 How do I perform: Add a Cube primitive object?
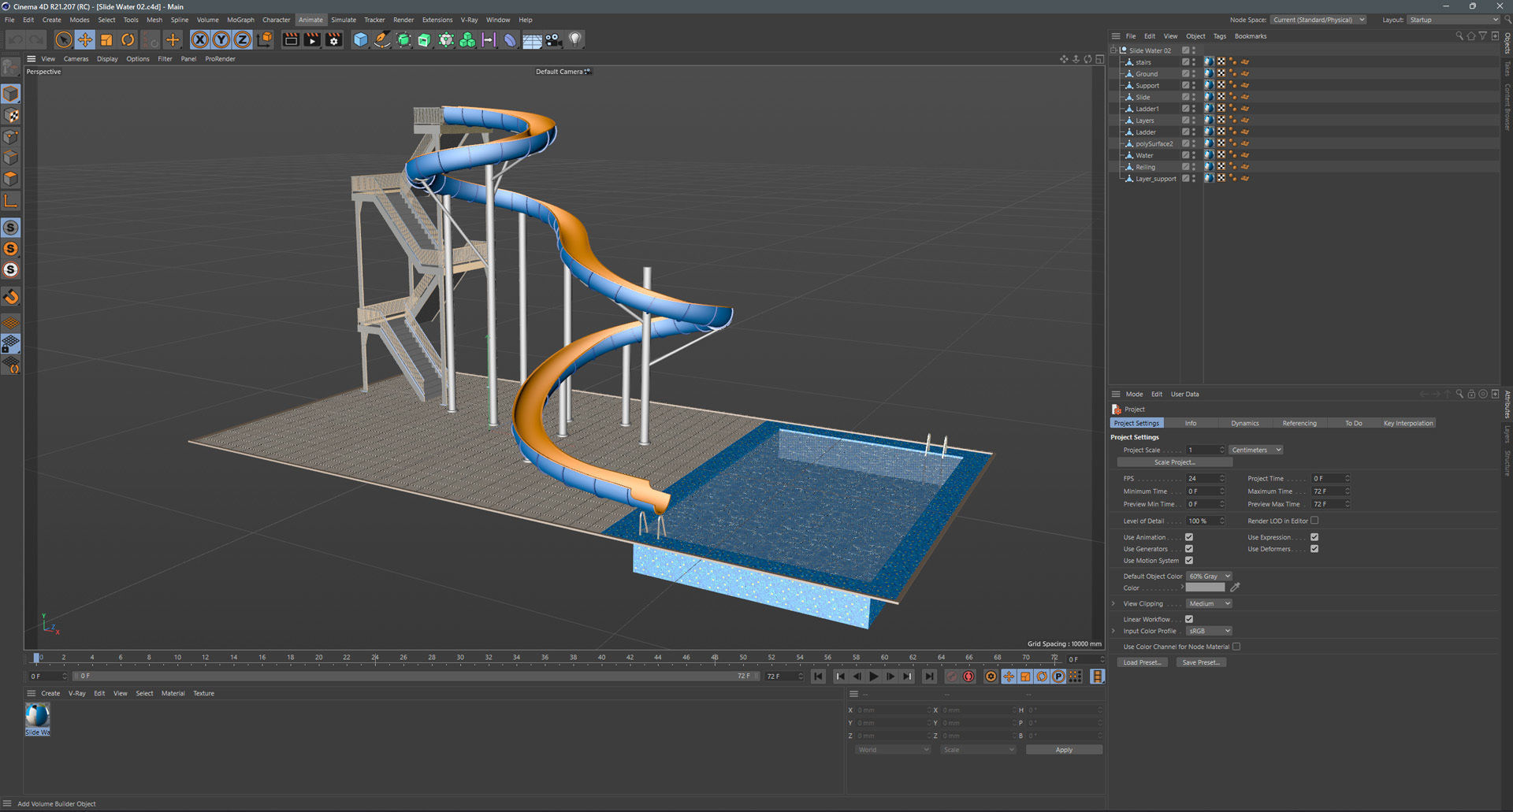pyautogui.click(x=360, y=39)
